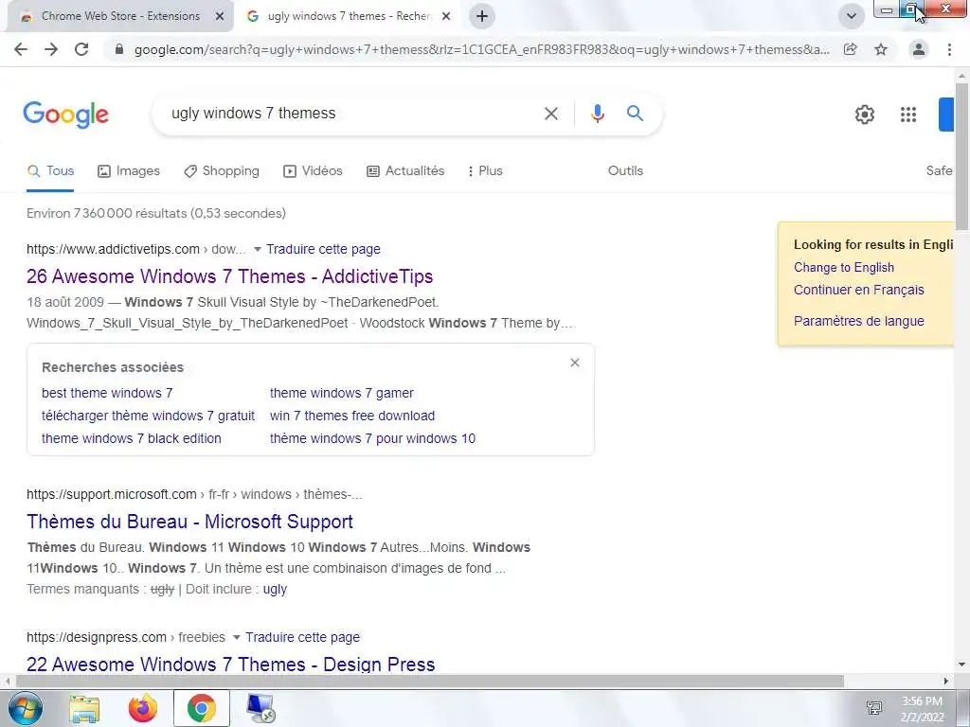Switch to Actualités results
The width and height of the screenshot is (970, 727).
(x=405, y=171)
